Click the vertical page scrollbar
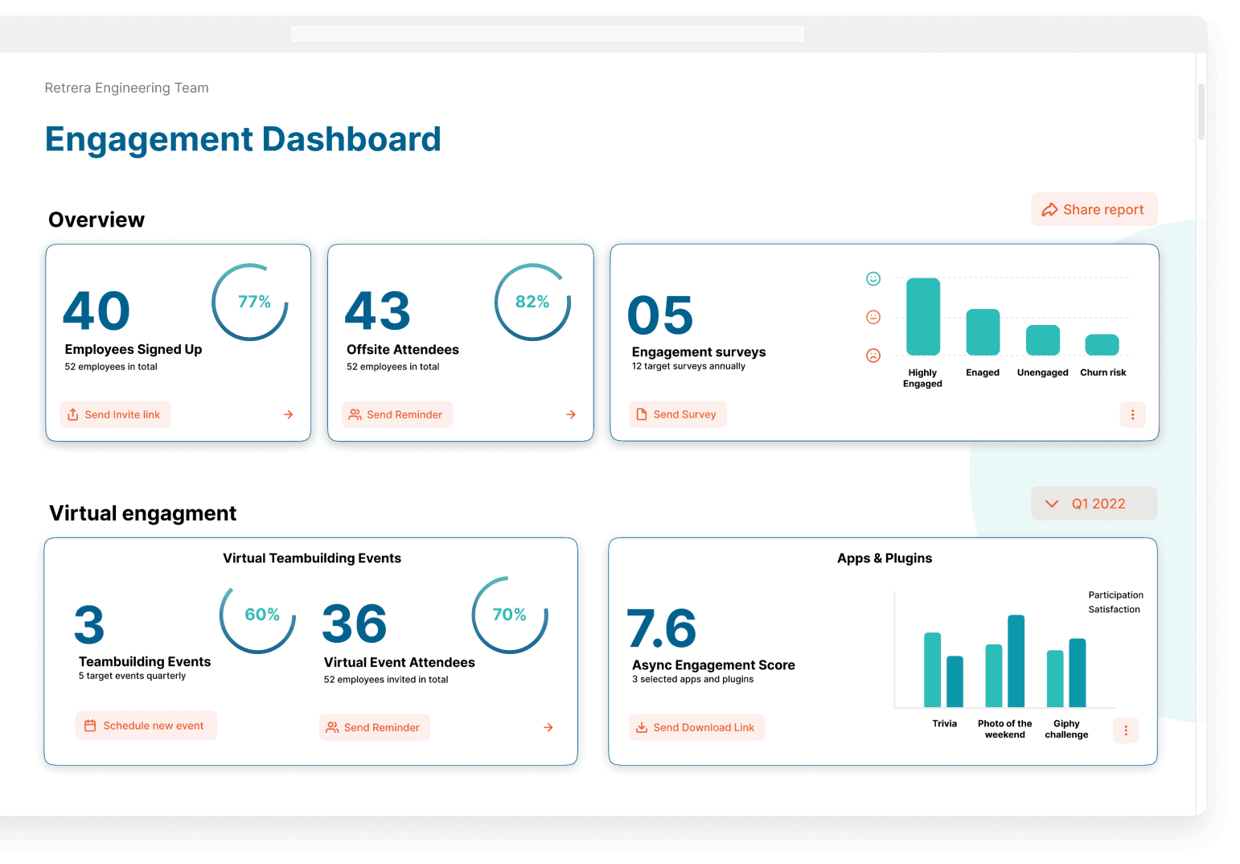 (x=1201, y=112)
